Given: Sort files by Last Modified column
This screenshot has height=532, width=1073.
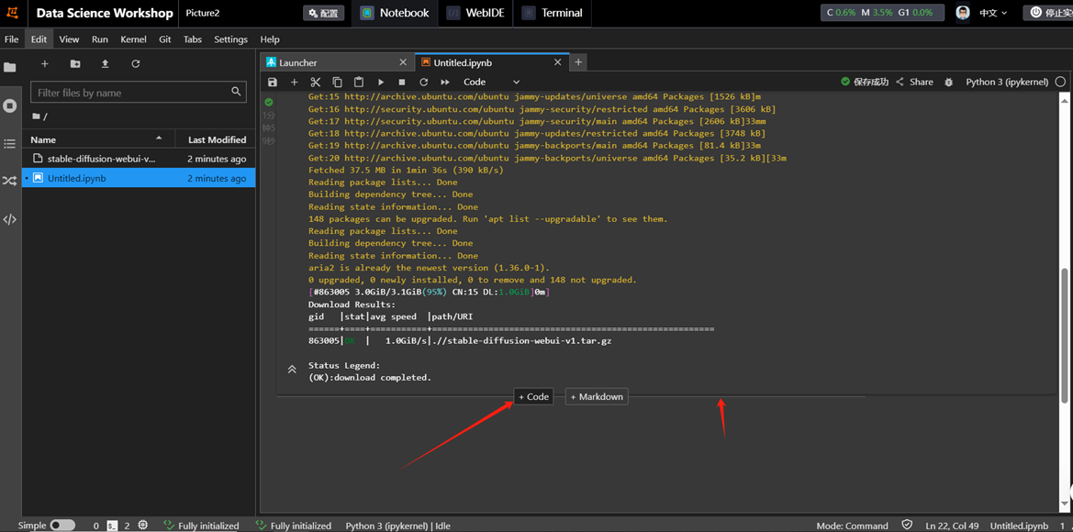Looking at the screenshot, I should click(217, 139).
